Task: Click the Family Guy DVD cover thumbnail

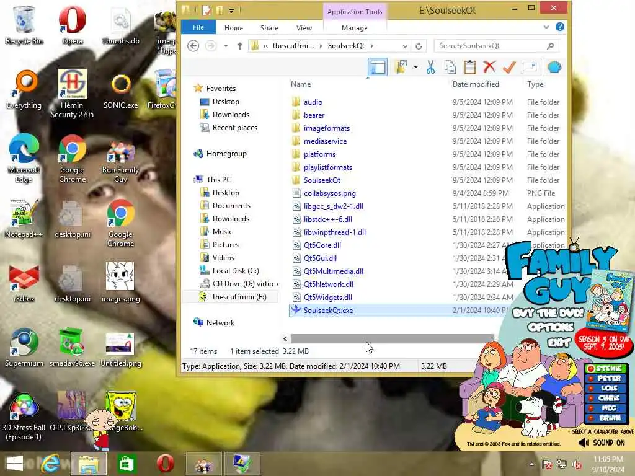Action: [610, 301]
